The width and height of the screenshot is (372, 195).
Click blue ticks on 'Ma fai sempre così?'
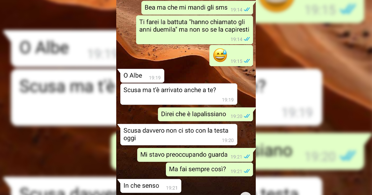click(x=247, y=171)
